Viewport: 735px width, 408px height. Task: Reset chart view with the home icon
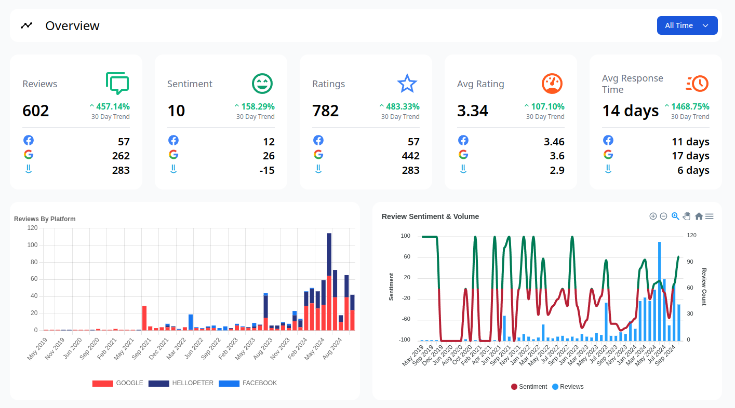[x=699, y=216]
